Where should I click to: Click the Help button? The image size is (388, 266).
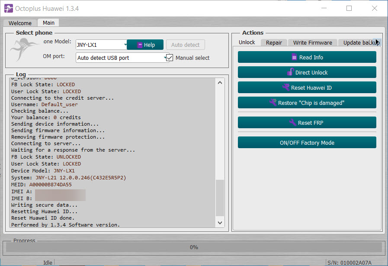[x=145, y=45]
